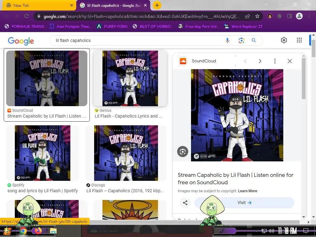Open the Start menu button
Image resolution: width=316 pixels, height=237 pixels.
(x=7, y=231)
